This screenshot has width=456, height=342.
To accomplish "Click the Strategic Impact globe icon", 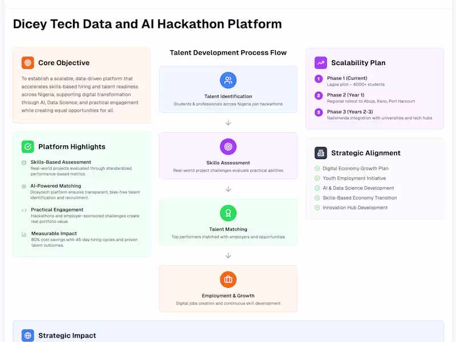I will 28,335.
